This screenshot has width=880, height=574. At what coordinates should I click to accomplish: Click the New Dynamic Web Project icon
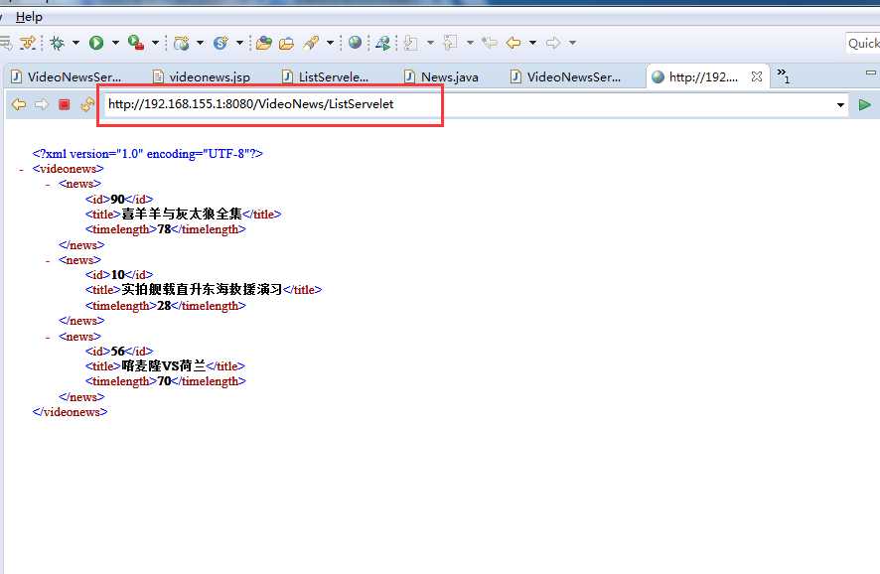click(x=182, y=43)
